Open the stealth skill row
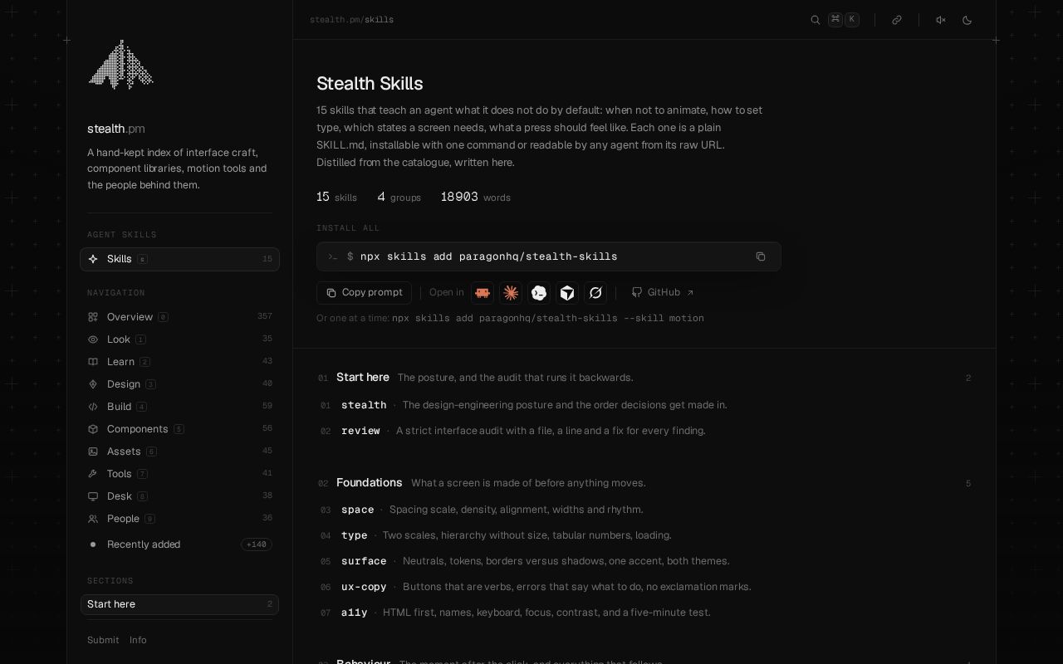Viewport: 1063px width, 664px height. click(644, 405)
